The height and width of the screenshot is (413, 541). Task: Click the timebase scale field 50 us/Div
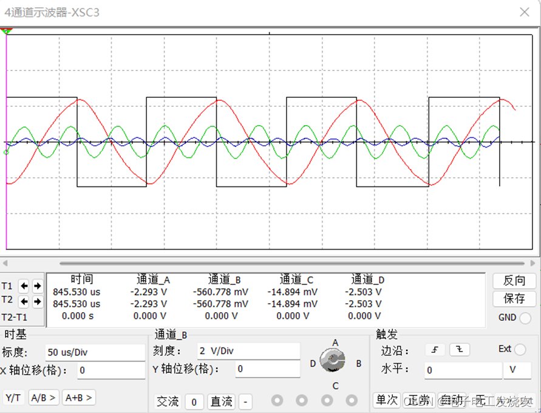point(95,352)
